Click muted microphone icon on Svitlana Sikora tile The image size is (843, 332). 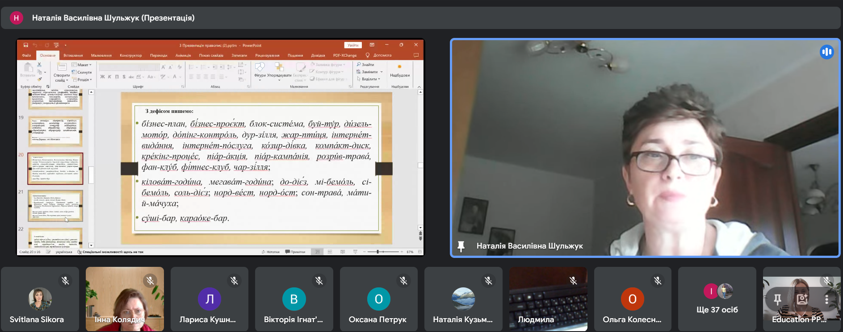click(x=65, y=281)
